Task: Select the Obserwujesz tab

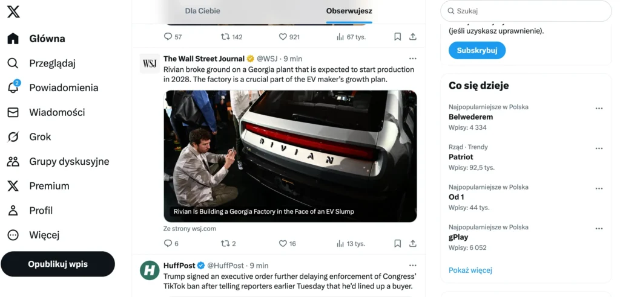Action: 349,11
